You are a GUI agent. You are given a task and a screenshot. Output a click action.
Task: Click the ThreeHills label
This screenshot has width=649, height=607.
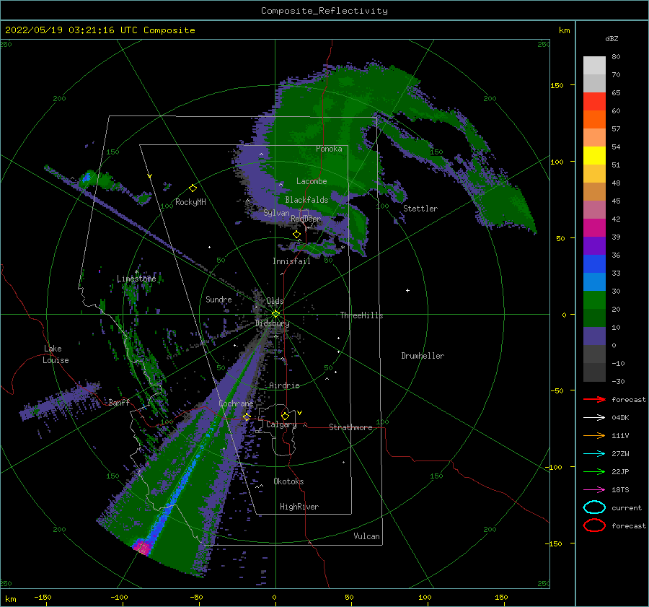[362, 315]
